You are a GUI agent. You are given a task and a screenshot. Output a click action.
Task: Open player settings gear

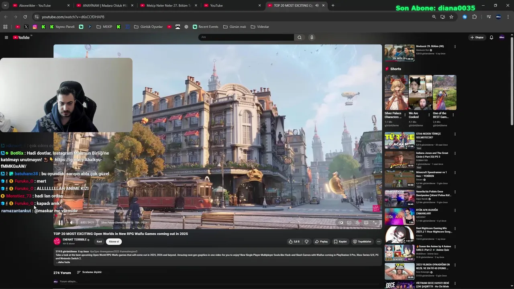[x=357, y=222]
